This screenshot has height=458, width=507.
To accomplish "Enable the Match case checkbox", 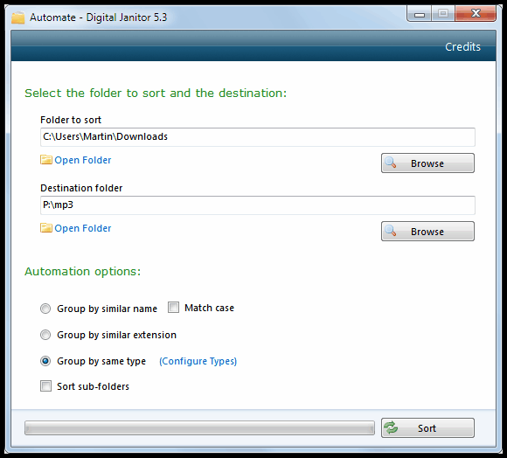I will 173,308.
